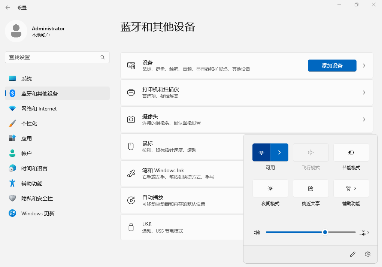Select 蓝牙和其他设备 in sidebar
The height and width of the screenshot is (267, 382).
click(x=57, y=93)
